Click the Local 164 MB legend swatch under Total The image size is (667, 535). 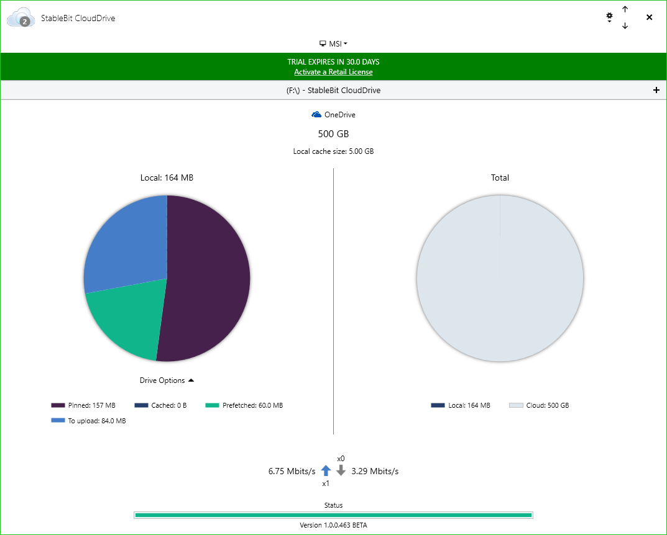[438, 405]
